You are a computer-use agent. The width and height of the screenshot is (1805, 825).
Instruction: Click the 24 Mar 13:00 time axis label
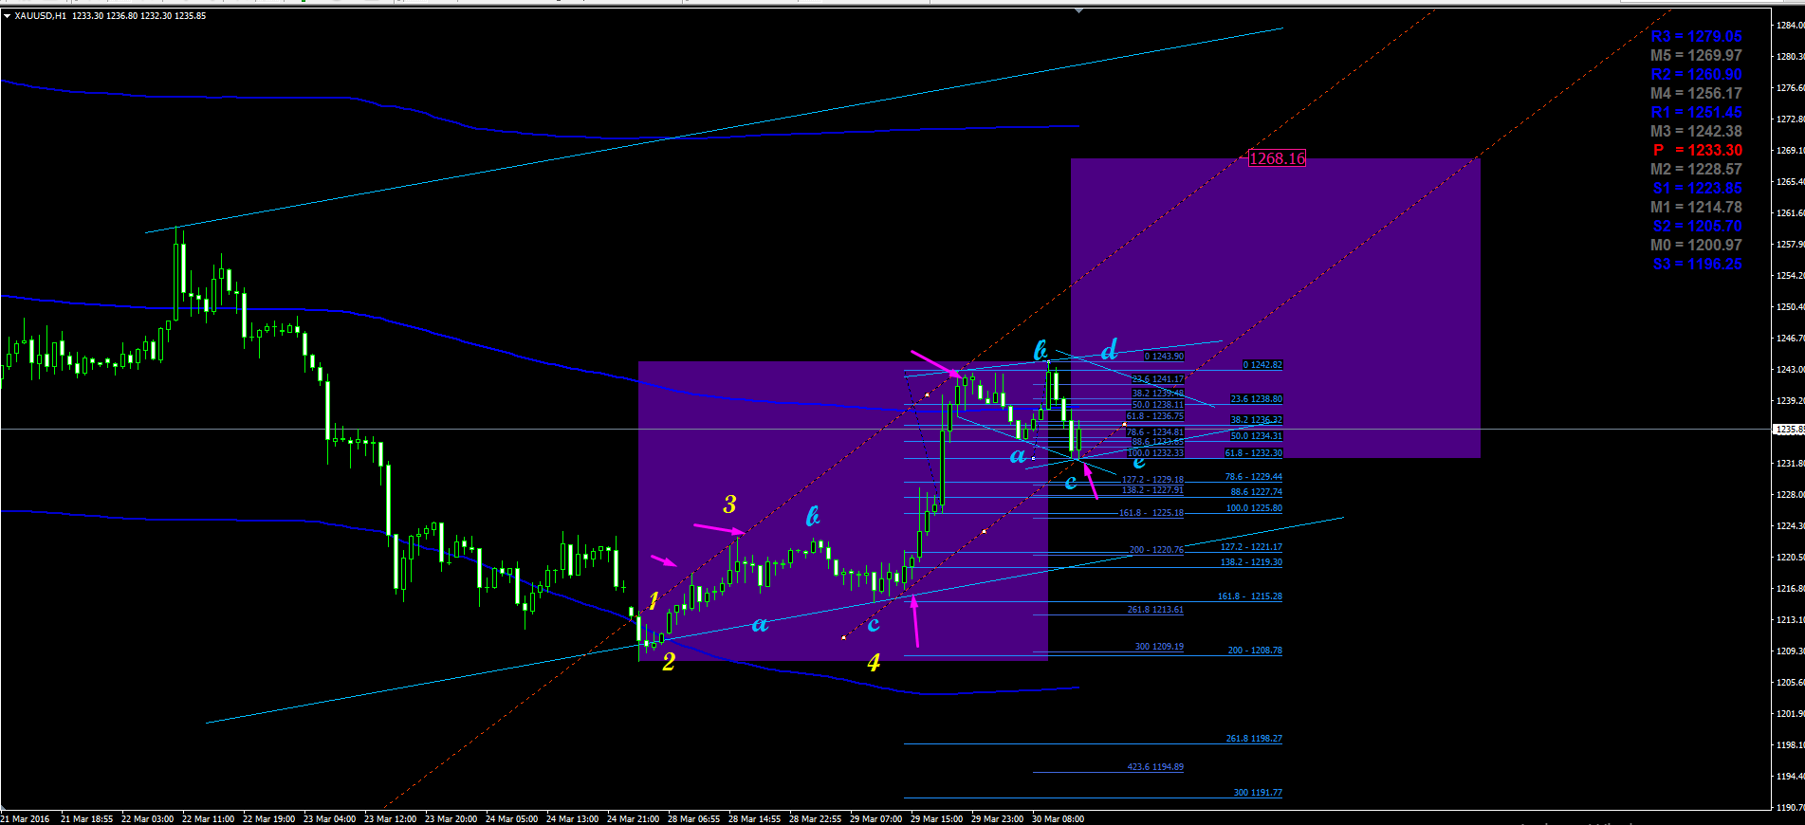pyautogui.click(x=572, y=818)
